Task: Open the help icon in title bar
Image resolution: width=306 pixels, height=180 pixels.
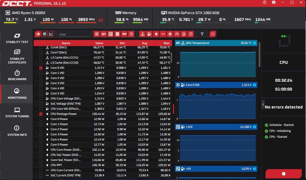Action: coord(264,2)
